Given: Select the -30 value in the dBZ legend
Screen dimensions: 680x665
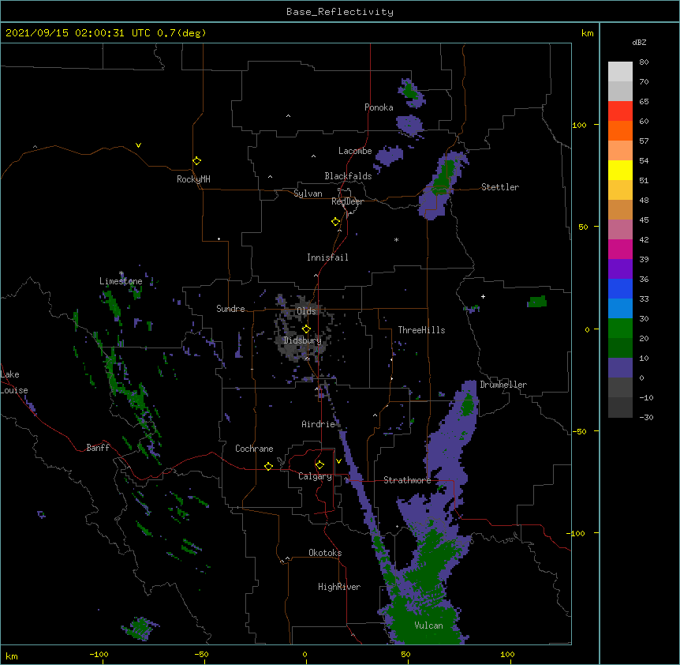Looking at the screenshot, I should coord(646,418).
